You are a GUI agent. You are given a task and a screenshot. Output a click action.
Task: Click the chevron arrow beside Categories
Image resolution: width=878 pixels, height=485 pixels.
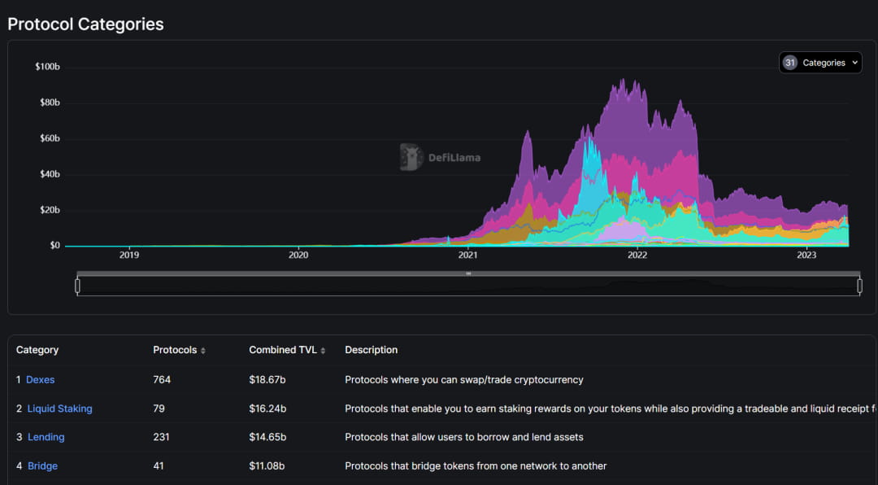click(x=855, y=63)
